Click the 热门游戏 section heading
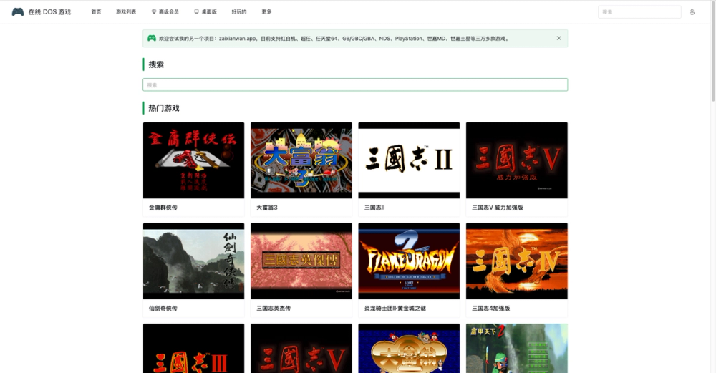Image resolution: width=716 pixels, height=373 pixels. (x=164, y=108)
